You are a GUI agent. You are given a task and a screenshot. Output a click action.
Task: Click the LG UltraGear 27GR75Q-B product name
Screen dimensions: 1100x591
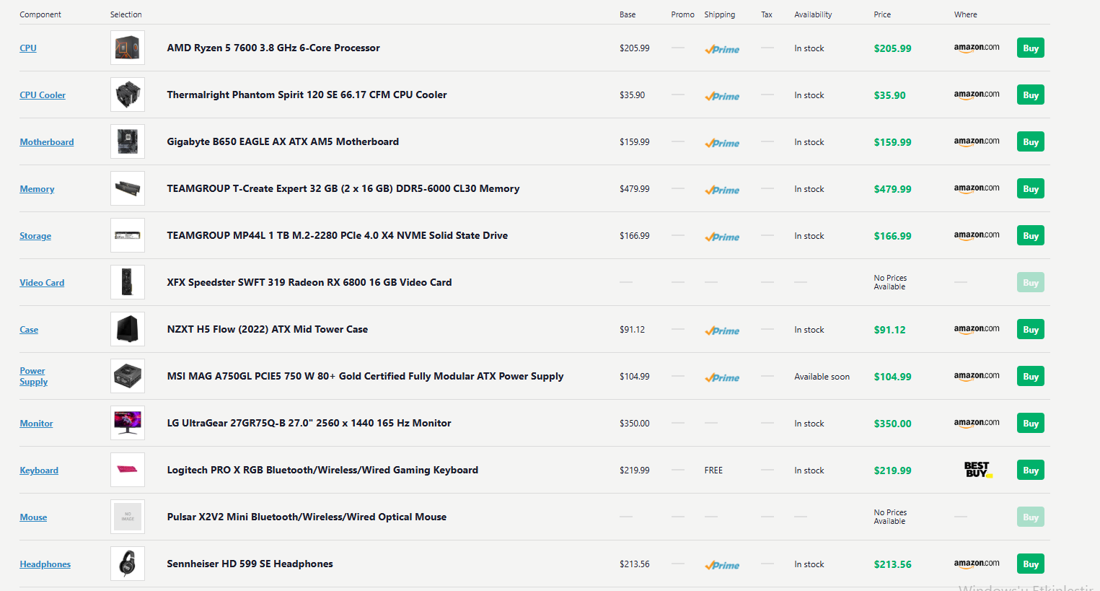pyautogui.click(x=309, y=423)
